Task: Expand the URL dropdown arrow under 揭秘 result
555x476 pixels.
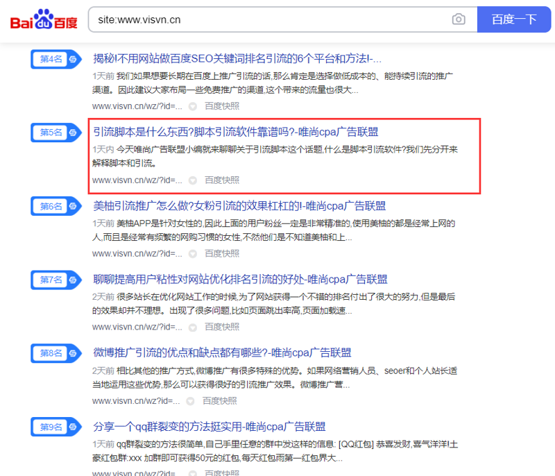Action: 192,106
